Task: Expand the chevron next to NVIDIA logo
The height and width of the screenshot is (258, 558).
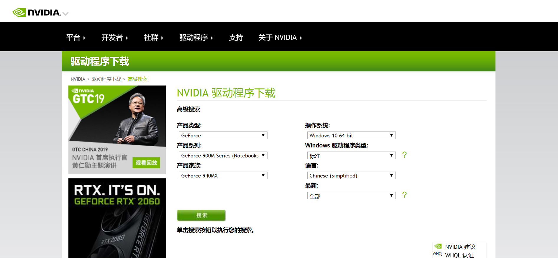Action: 65,14
